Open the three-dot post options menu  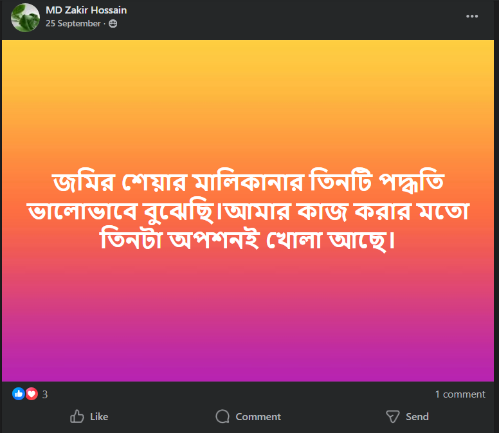[473, 17]
